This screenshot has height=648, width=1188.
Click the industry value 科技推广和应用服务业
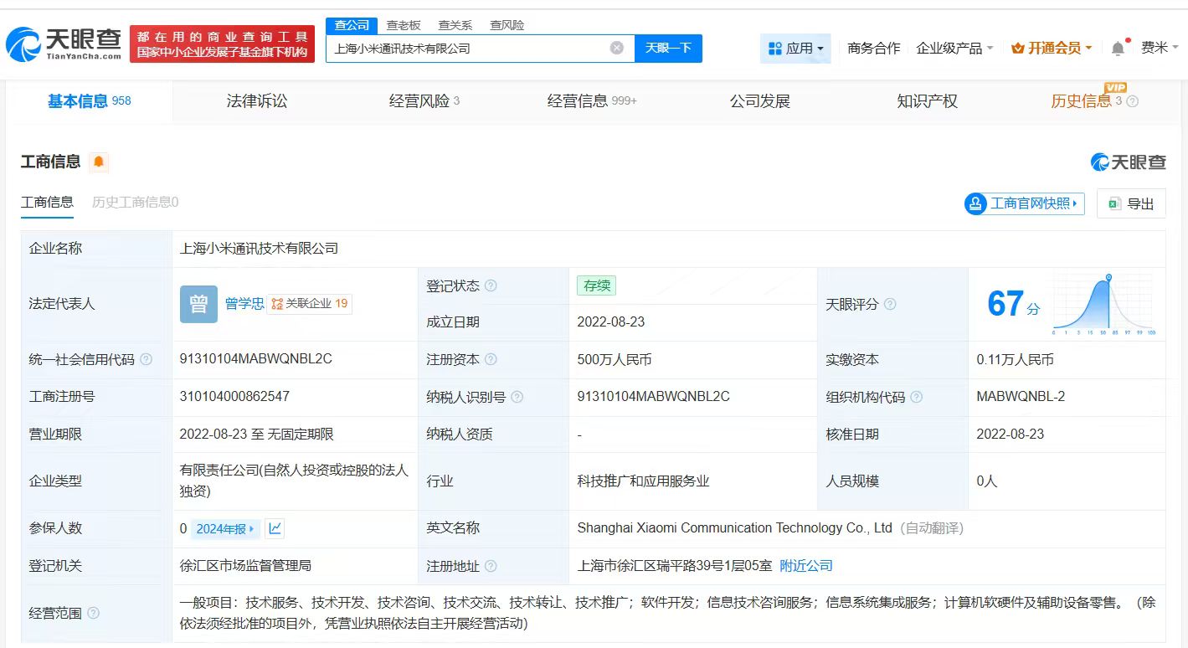pyautogui.click(x=643, y=481)
